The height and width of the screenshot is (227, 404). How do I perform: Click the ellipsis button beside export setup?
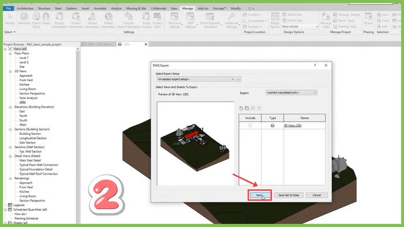tap(238, 79)
